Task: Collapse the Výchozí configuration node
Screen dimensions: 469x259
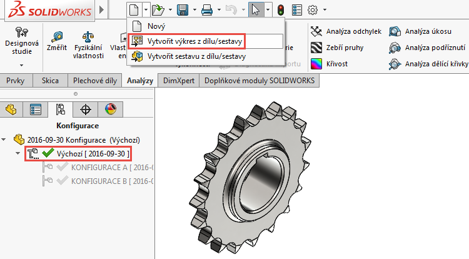Action: (x=18, y=153)
